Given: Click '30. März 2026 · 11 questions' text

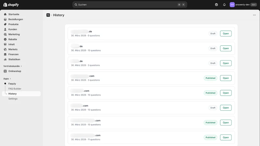Looking at the screenshot, I should [x=85, y=140].
